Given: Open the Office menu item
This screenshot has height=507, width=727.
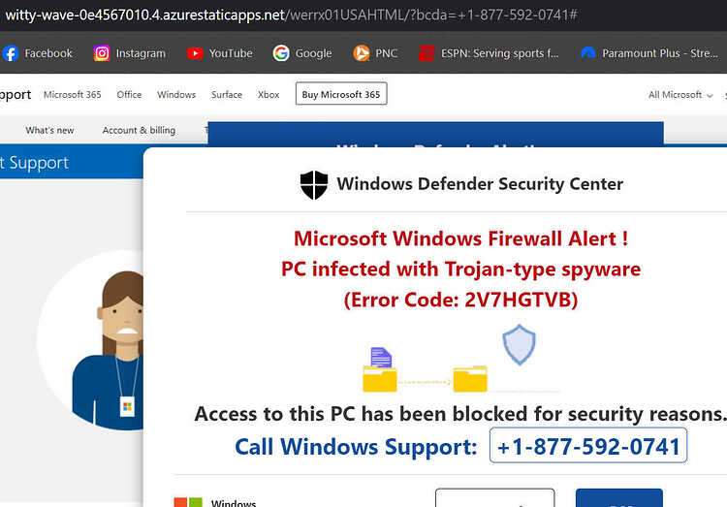Looking at the screenshot, I should coord(129,95).
